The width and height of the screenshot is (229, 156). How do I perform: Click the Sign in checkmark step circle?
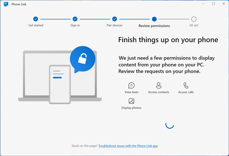(x=75, y=19)
